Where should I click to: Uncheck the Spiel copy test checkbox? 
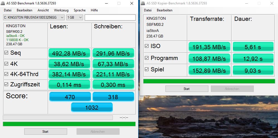[x=147, y=70]
